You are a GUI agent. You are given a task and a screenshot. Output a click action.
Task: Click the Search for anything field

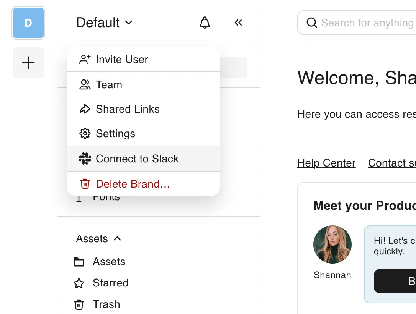coord(357,23)
